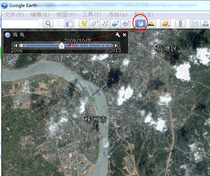
Task: Show sunlight across landscape icon
Action: click(151, 24)
